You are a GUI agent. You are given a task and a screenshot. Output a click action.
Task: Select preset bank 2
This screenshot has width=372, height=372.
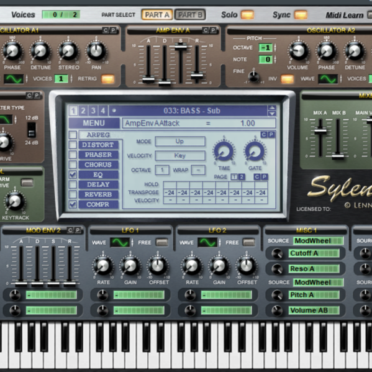click(83, 111)
